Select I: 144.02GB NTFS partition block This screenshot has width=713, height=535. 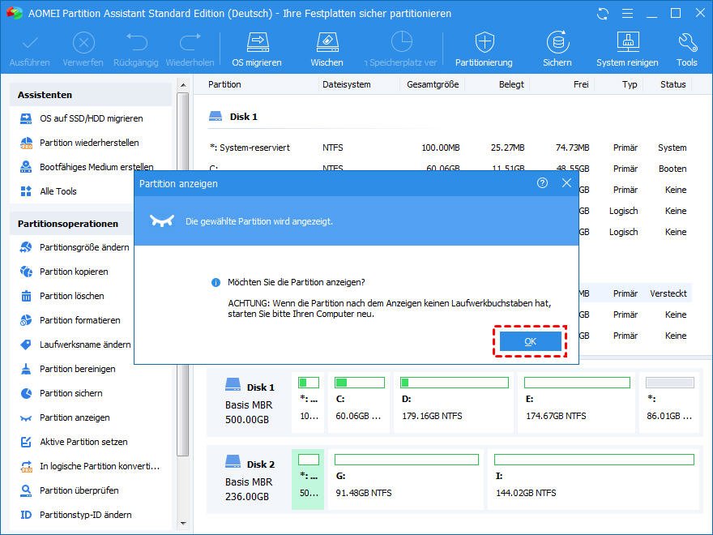(x=594, y=480)
